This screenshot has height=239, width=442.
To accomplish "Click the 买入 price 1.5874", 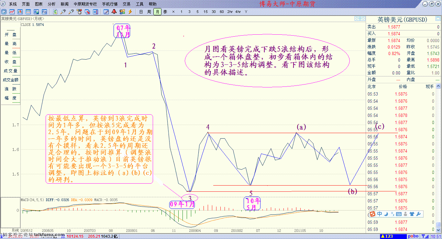I will [394, 34].
